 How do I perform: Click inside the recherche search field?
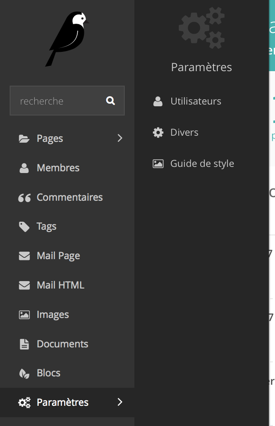[57, 101]
